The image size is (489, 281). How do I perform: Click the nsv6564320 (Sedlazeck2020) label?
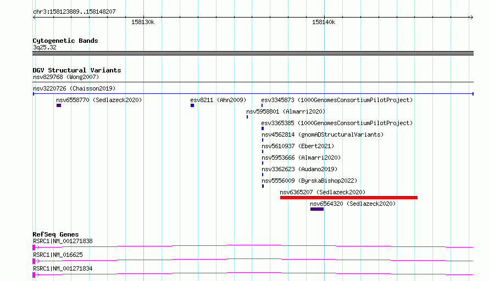click(x=353, y=204)
